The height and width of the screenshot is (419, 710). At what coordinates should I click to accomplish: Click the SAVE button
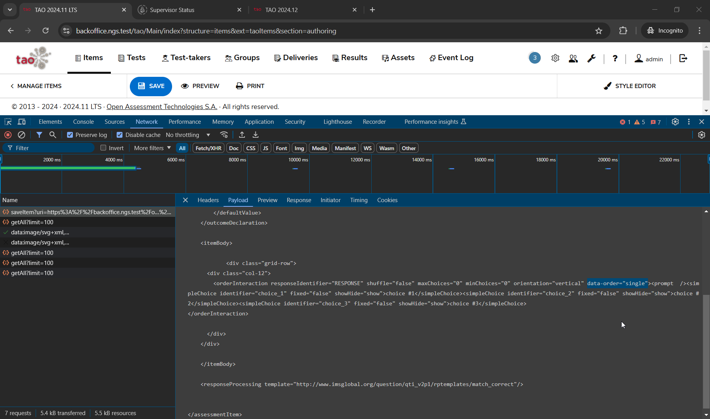[x=151, y=86]
